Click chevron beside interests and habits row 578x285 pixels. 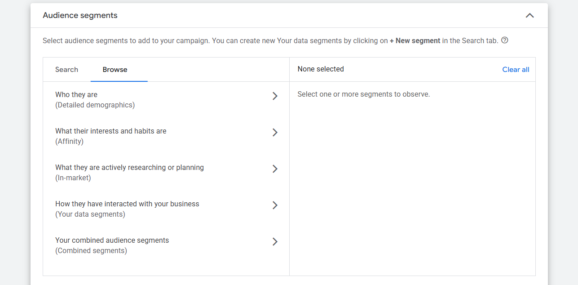coord(275,133)
